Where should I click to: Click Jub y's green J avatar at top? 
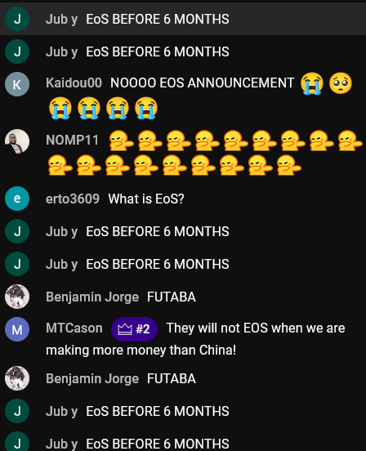(17, 19)
